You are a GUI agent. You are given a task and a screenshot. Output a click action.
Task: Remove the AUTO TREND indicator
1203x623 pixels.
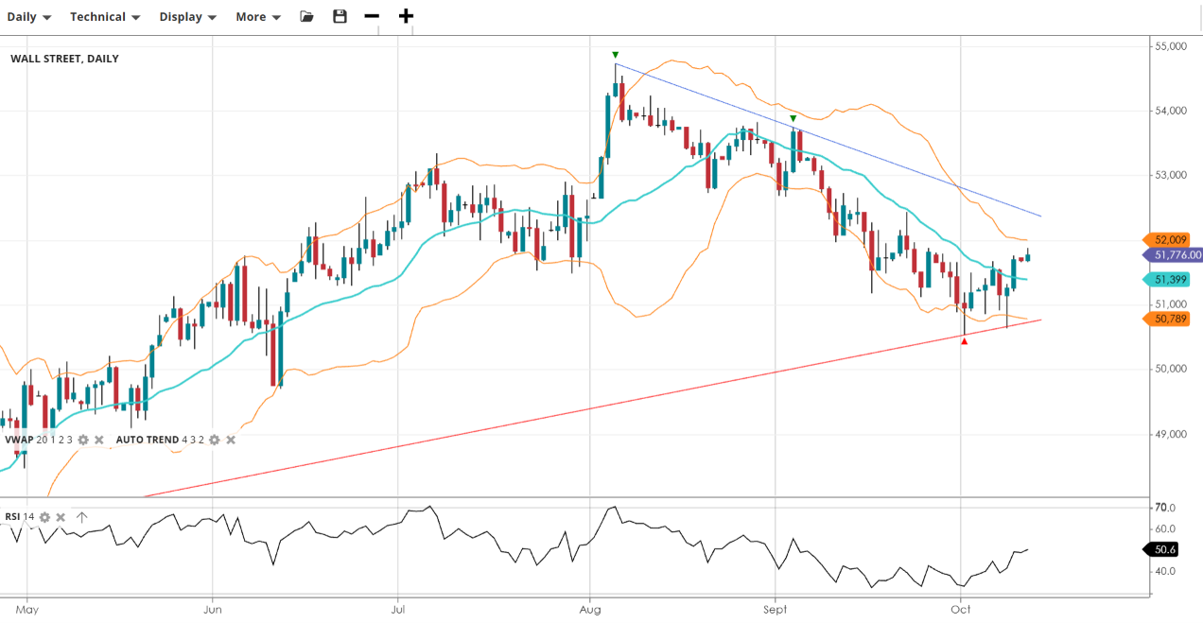coord(231,440)
